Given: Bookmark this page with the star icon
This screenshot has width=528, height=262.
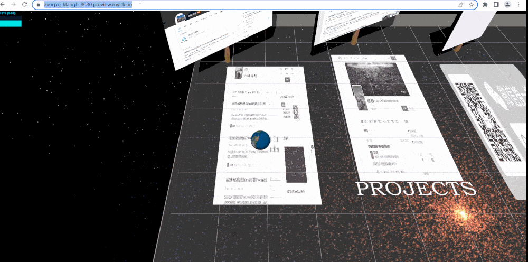Looking at the screenshot, I should 471,5.
